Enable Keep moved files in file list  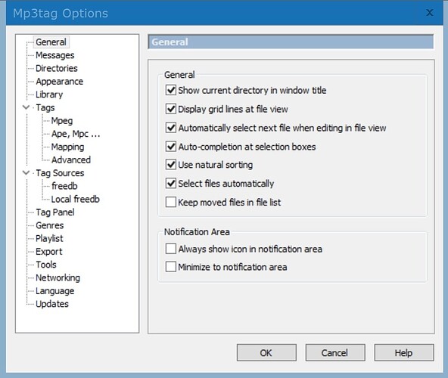pos(171,202)
